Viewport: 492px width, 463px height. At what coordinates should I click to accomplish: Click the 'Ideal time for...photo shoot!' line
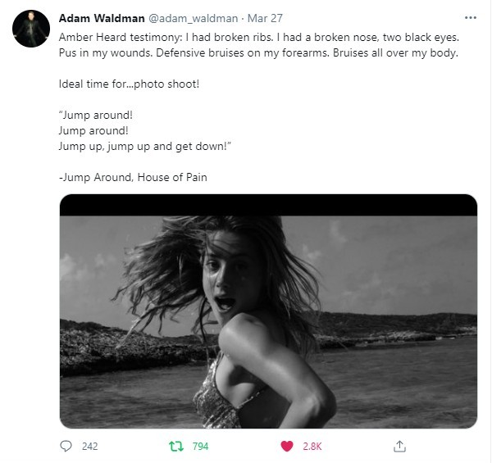129,84
